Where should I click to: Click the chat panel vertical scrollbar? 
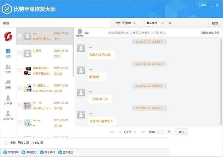point(221,82)
